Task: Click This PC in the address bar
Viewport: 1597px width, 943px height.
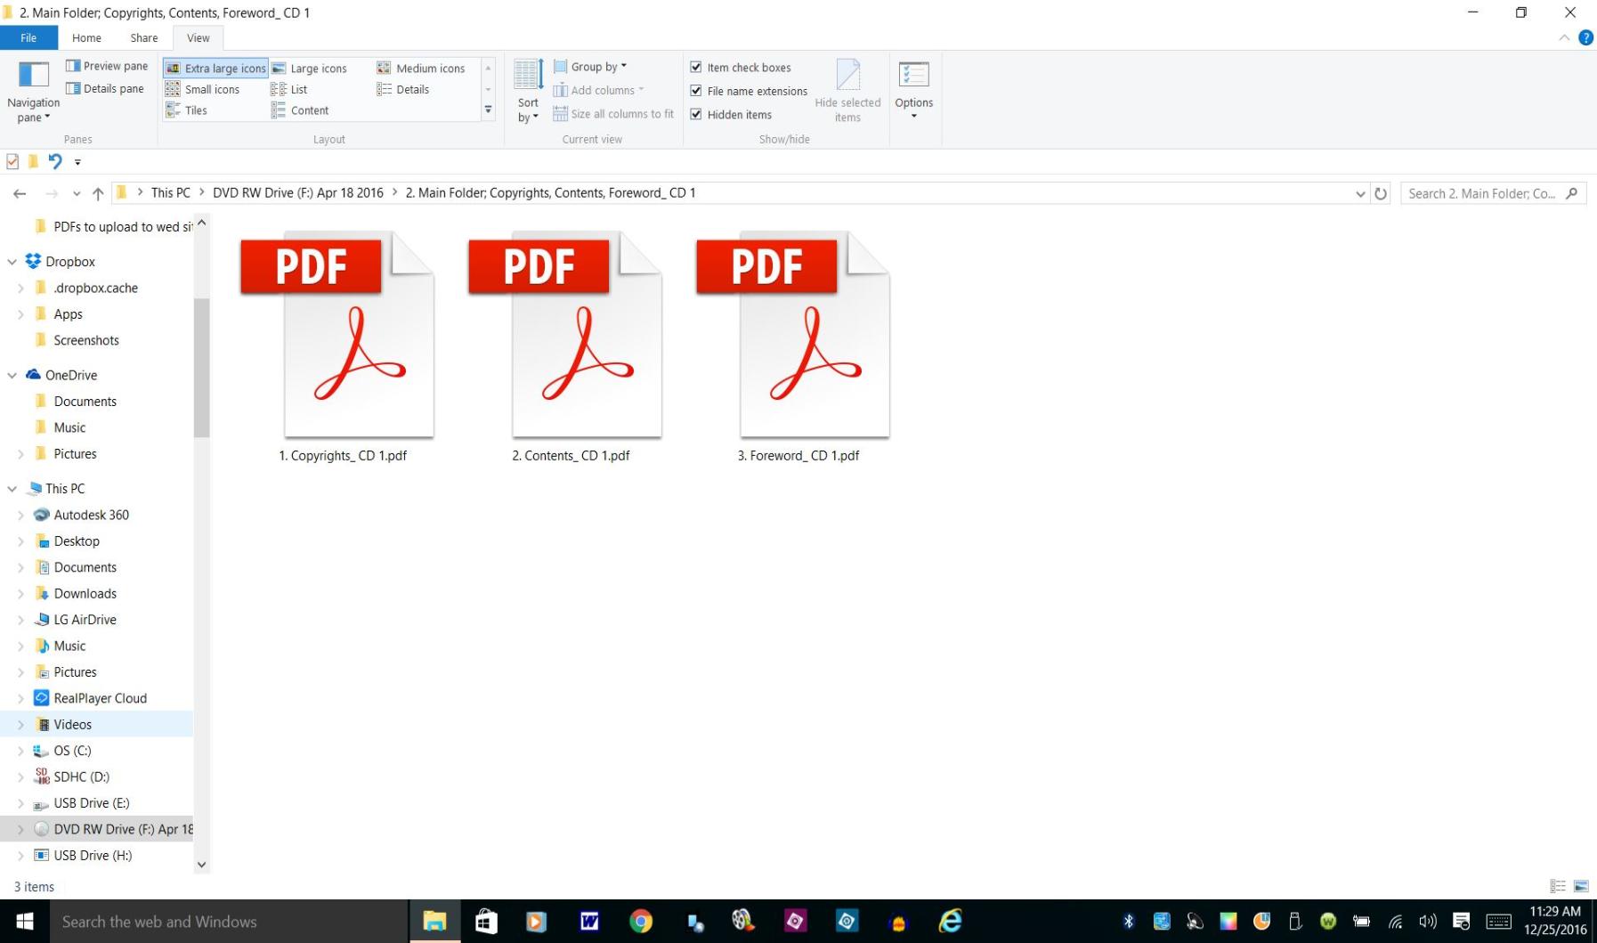Action: (x=171, y=192)
